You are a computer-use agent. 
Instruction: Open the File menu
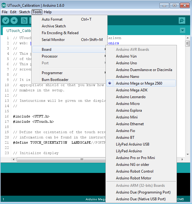[5, 12]
